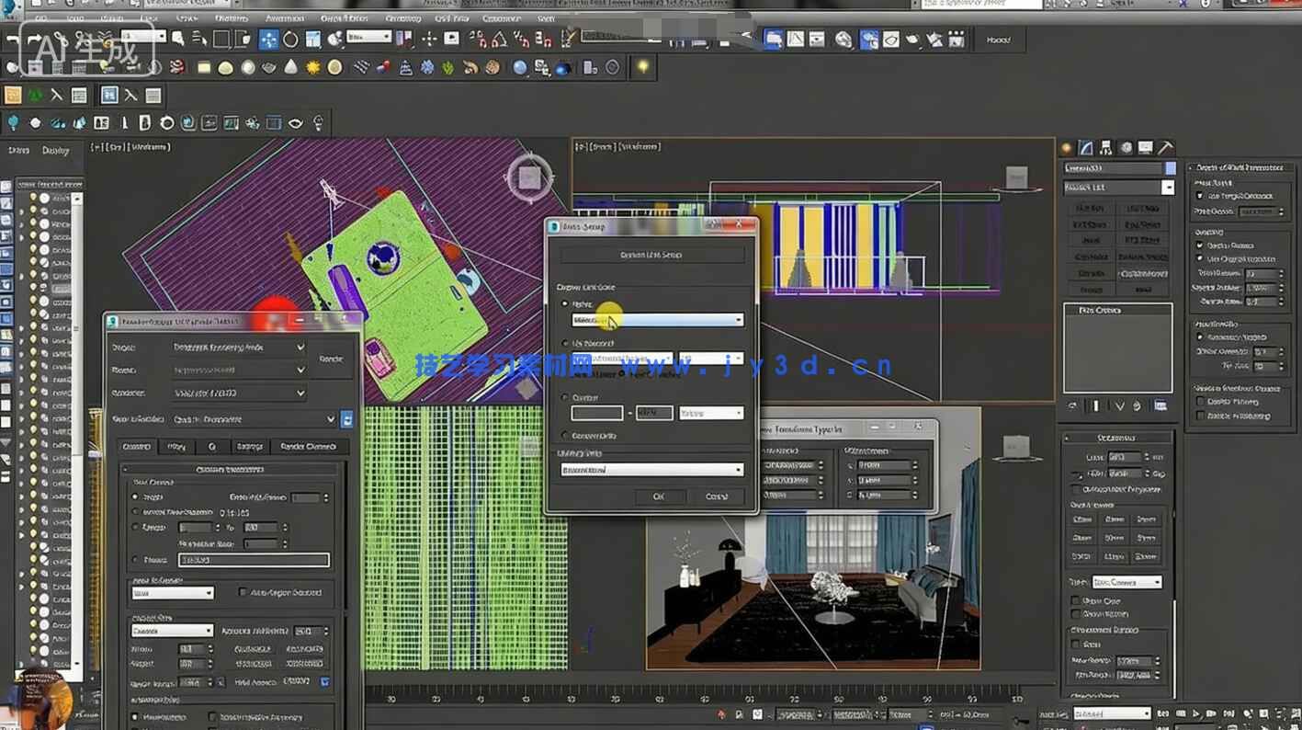The image size is (1302, 730).
Task: Select the Generic Units option
Action: (564, 436)
